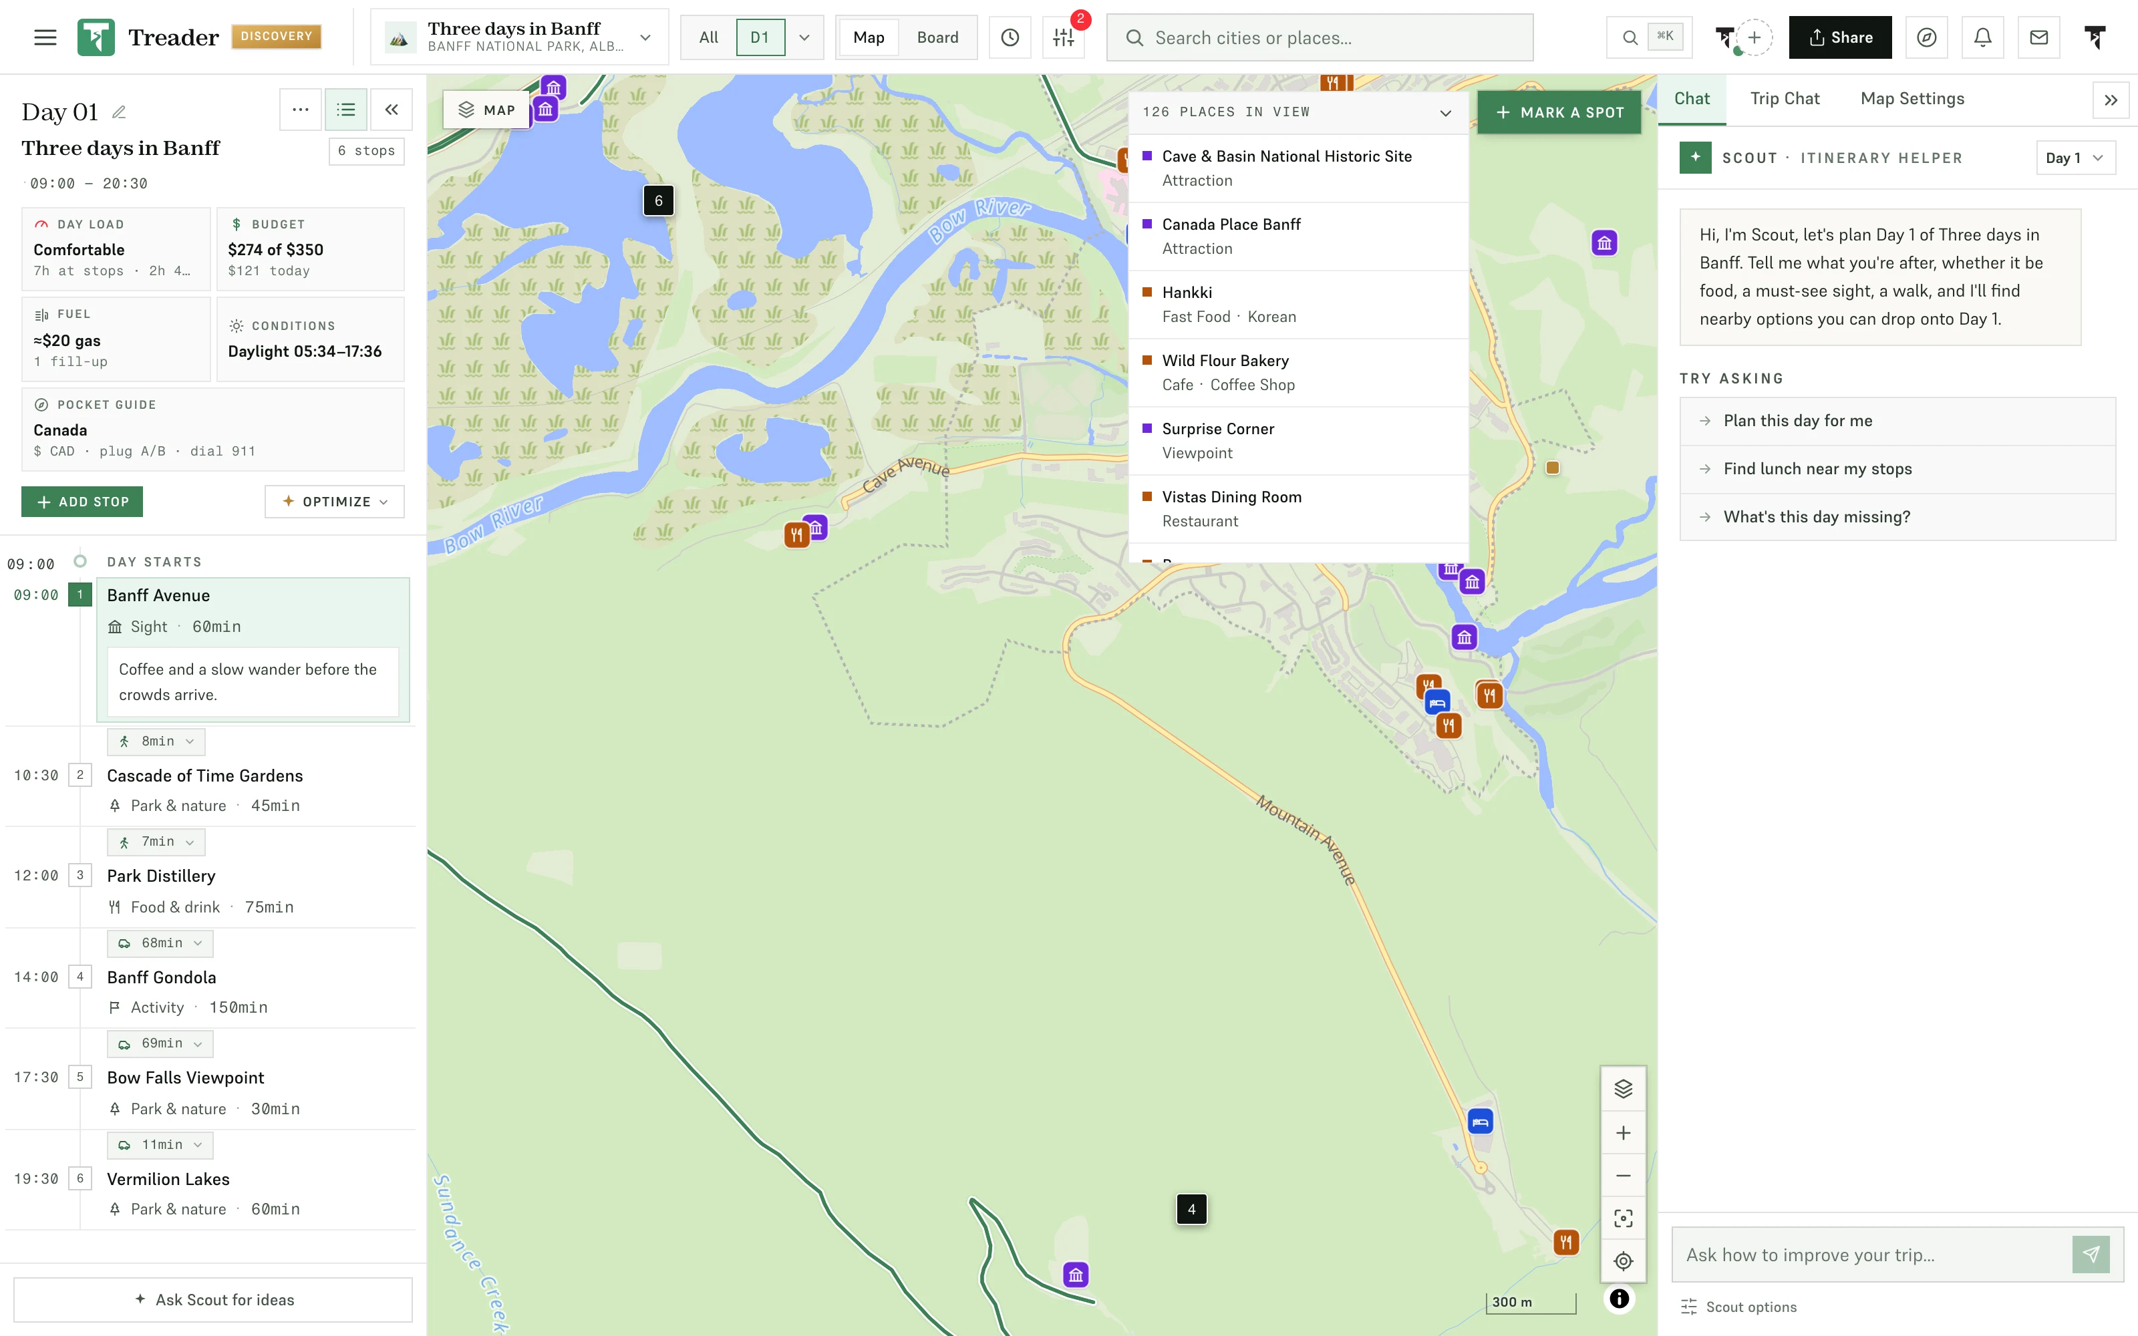
Task: Expand the 68min drive leg
Action: 160,943
